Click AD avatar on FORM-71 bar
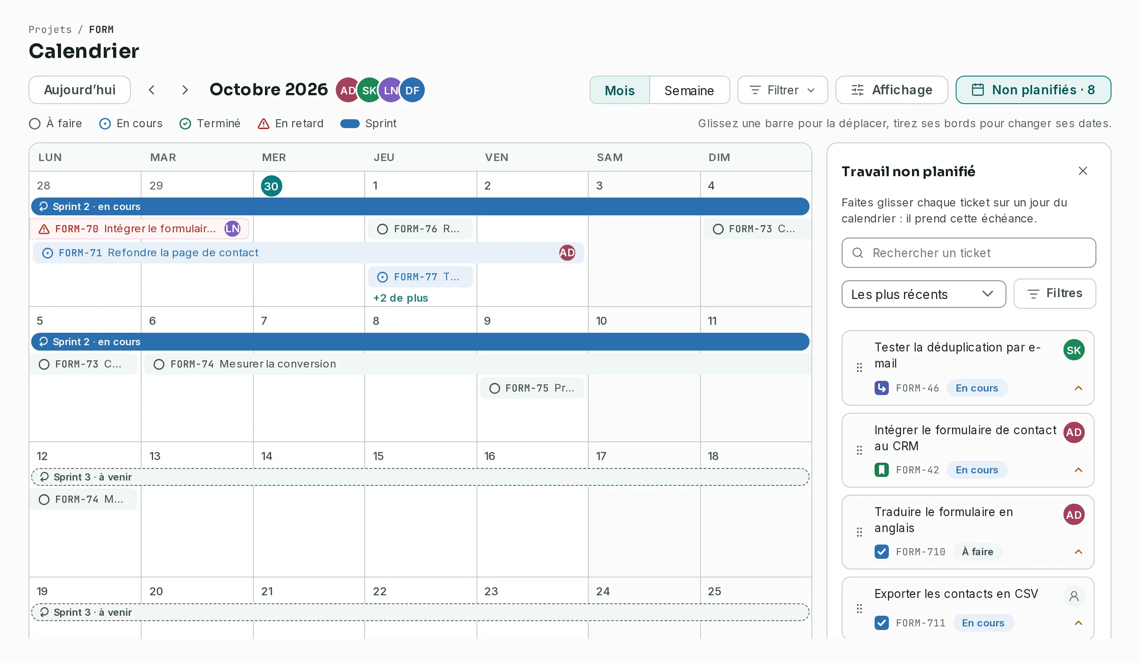This screenshot has width=1140, height=662. [x=567, y=253]
